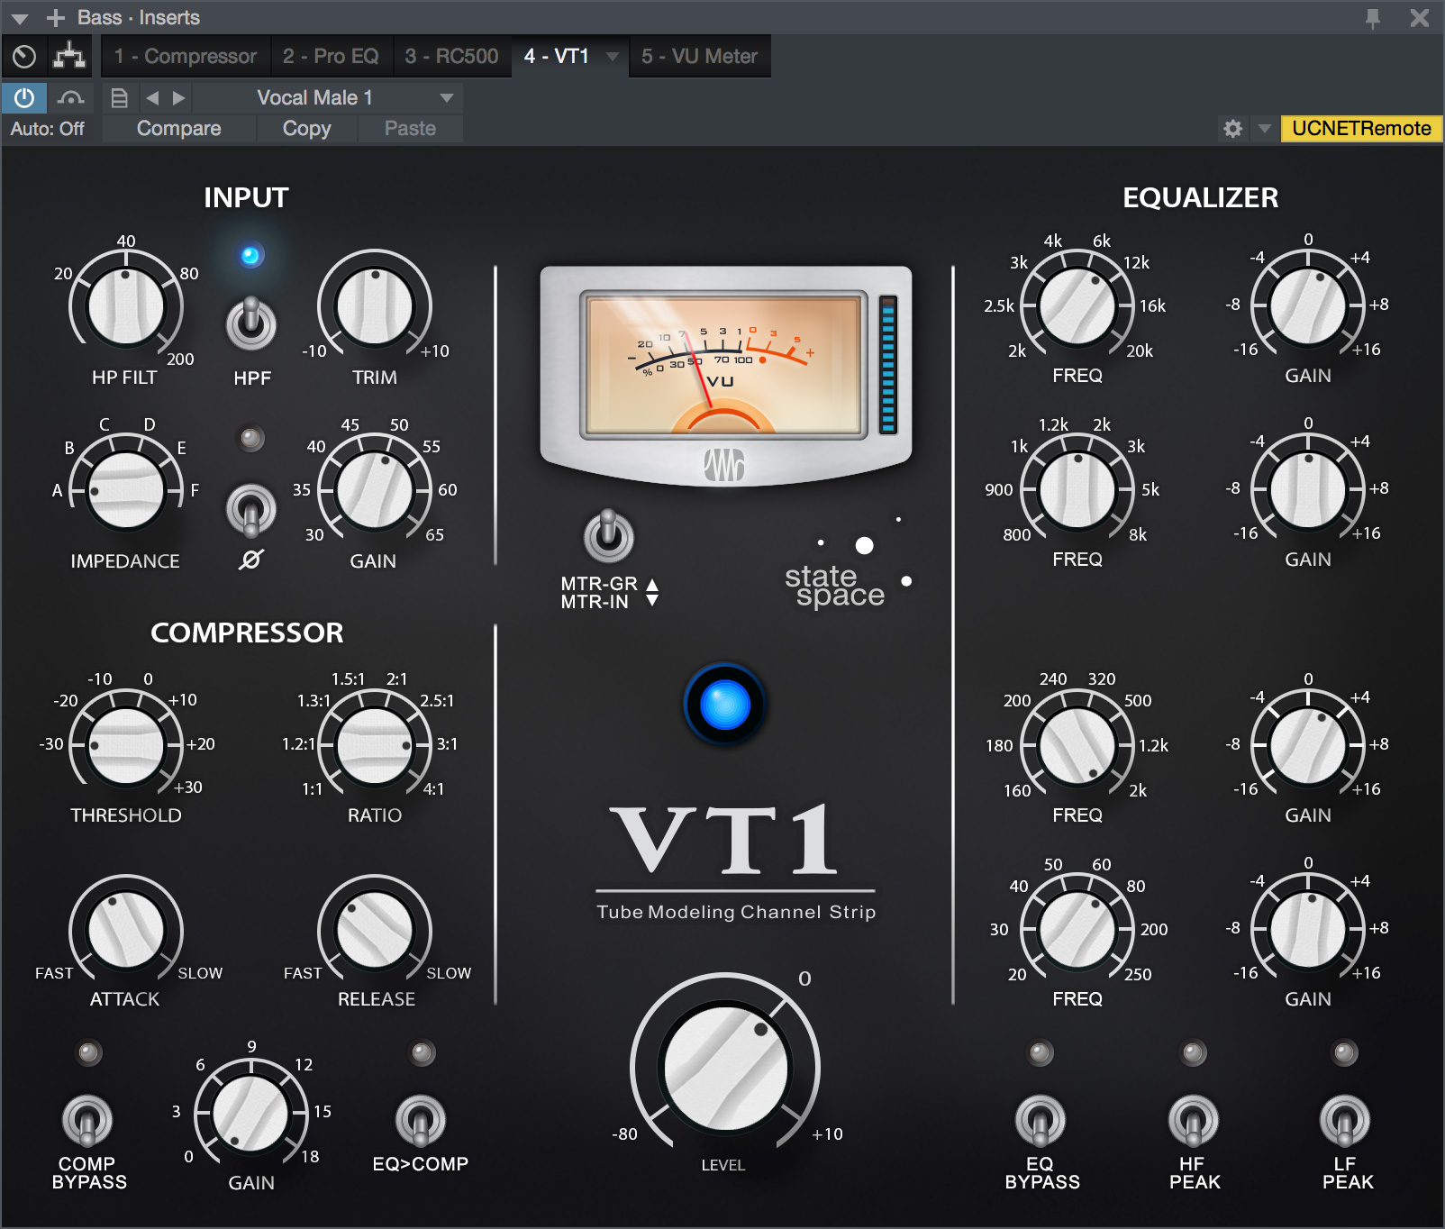
Task: Click the output LEVEL knob
Action: [x=725, y=1069]
